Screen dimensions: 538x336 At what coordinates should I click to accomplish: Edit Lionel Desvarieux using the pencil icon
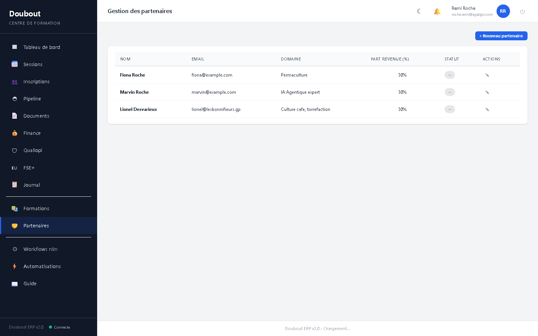(x=487, y=109)
